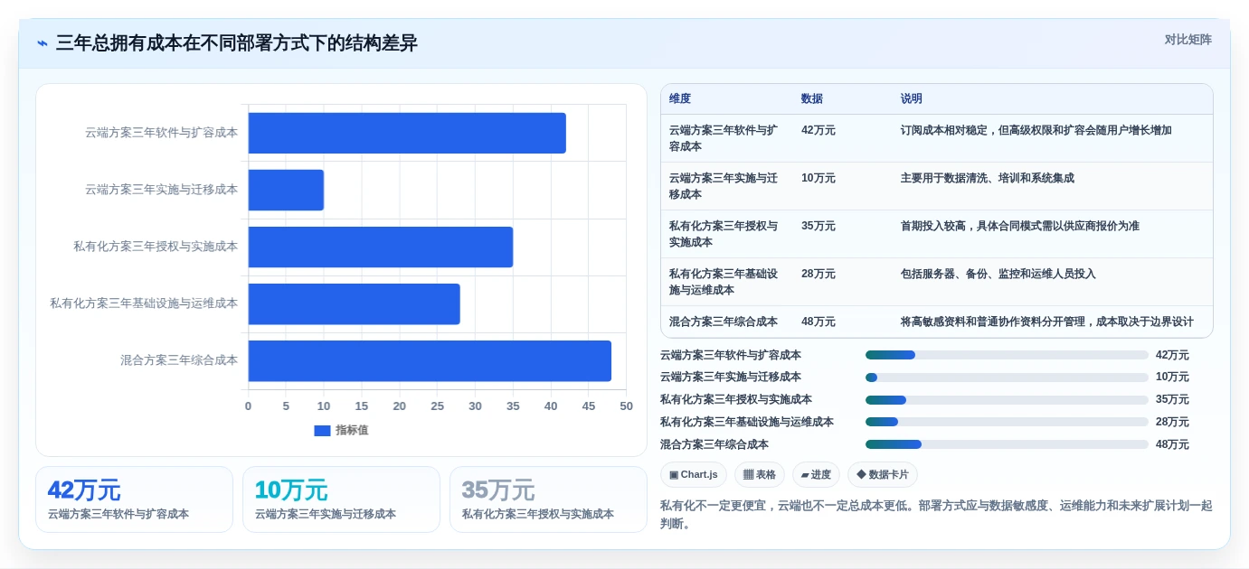Toggle the 指标值 legend color box

[322, 431]
